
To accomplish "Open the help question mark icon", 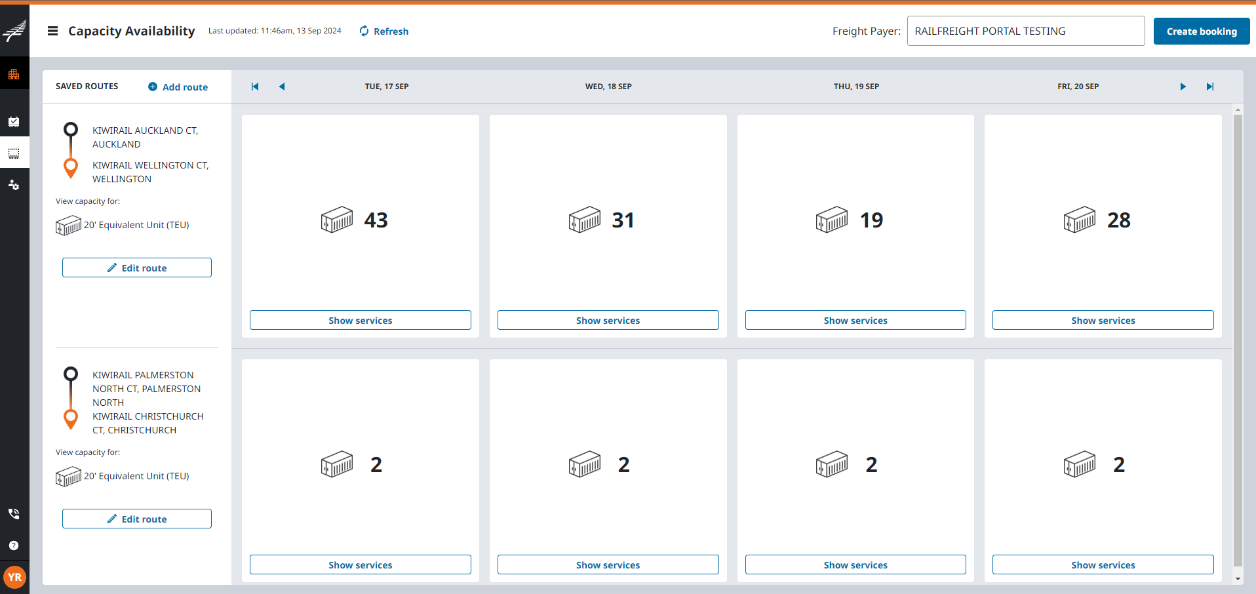I will pos(14,545).
